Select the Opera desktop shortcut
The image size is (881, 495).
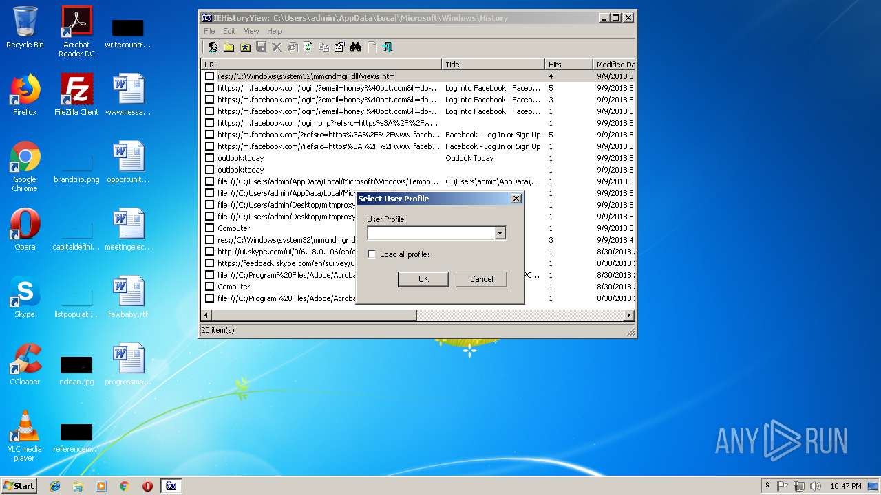coord(25,230)
